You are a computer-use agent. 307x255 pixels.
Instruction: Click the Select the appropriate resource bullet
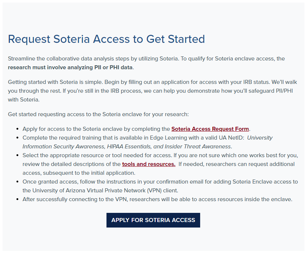coord(160,164)
